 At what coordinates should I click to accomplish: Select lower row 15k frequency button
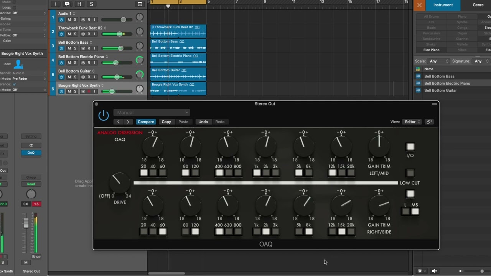(342, 232)
